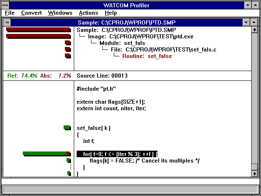Open the Help menu
261x196 pixels.
click(x=111, y=13)
